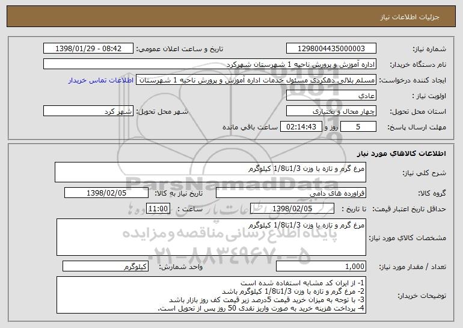Viewport: 463px width, 328px height.
Task: Click the delivery city field شهر کرد
Action: tap(88, 111)
